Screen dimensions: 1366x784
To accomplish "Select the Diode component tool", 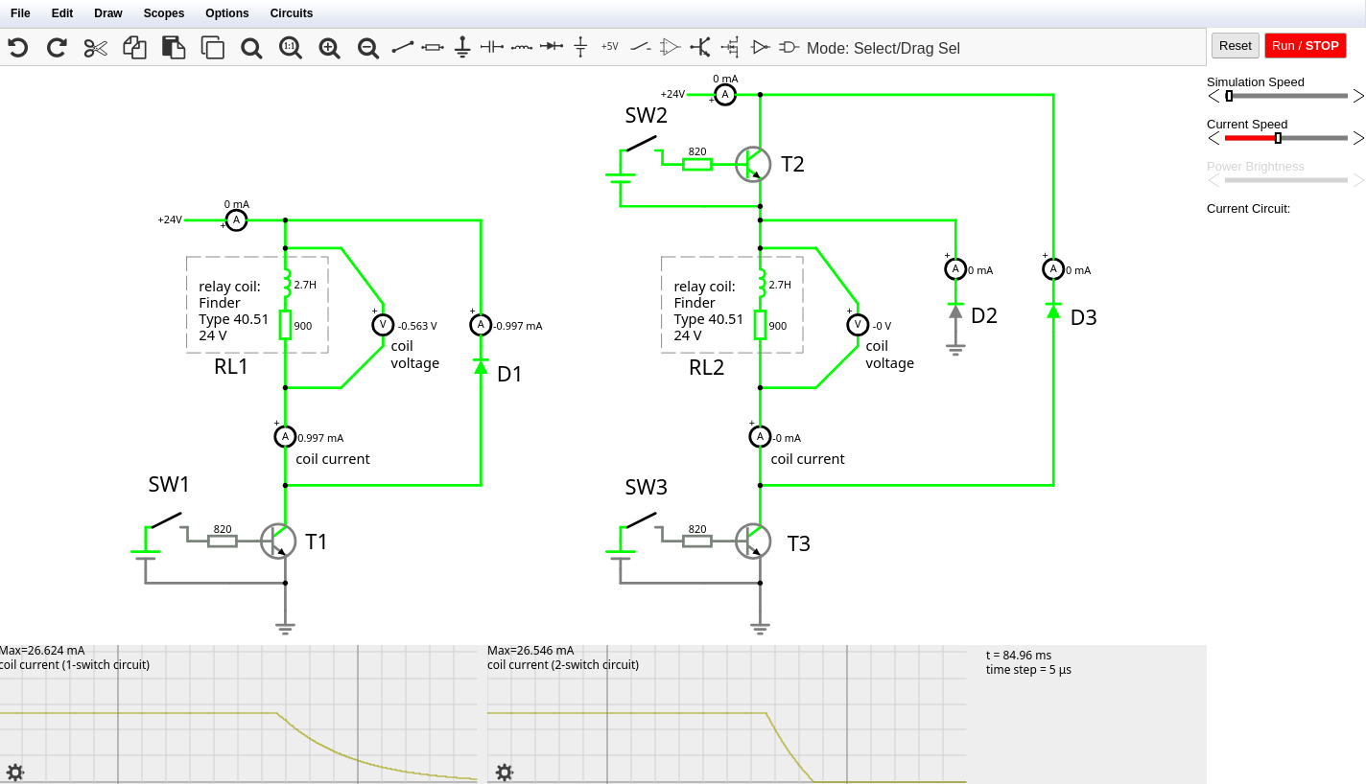I will click(x=551, y=47).
